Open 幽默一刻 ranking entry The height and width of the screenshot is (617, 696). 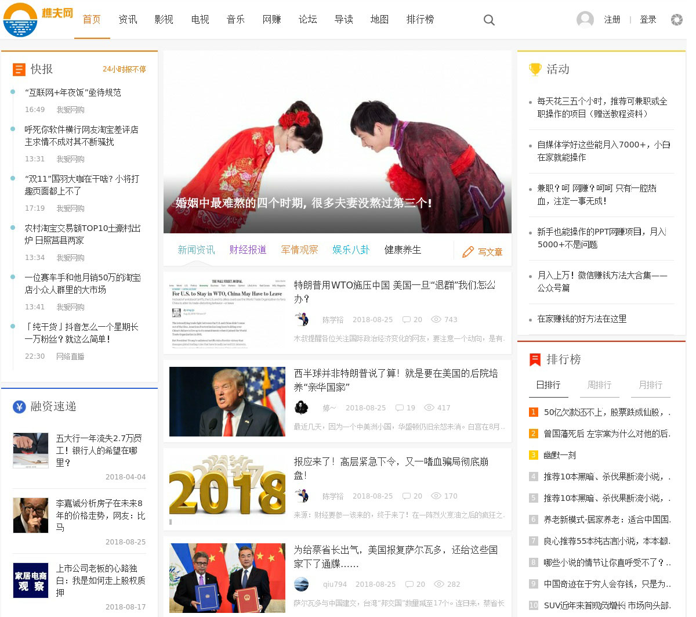[x=560, y=455]
